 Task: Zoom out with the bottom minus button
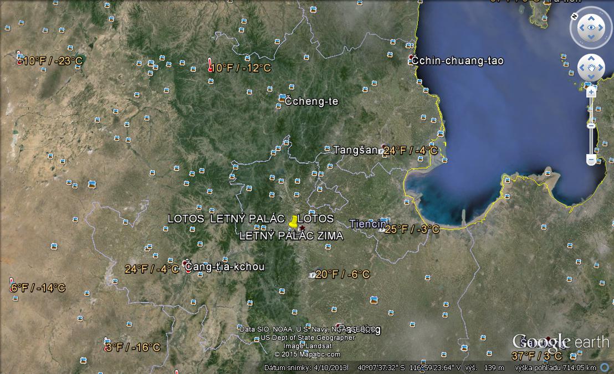591,160
